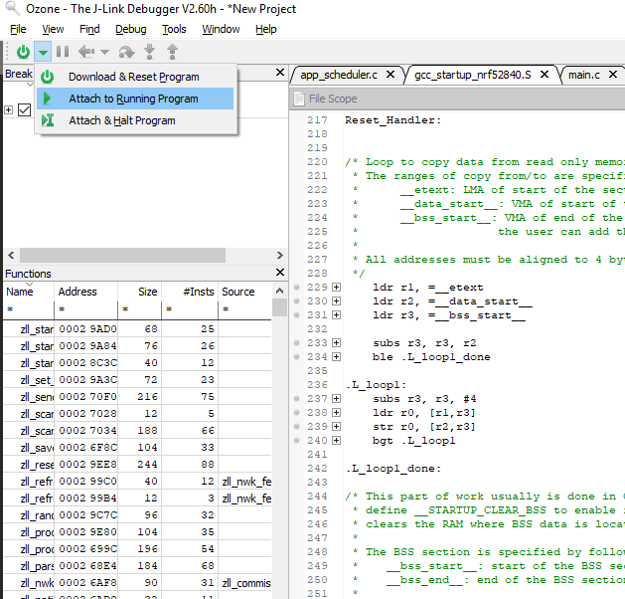Image resolution: width=625 pixels, height=599 pixels.
Task: Expand disassembly for line 234
Action: pyautogui.click(x=337, y=357)
